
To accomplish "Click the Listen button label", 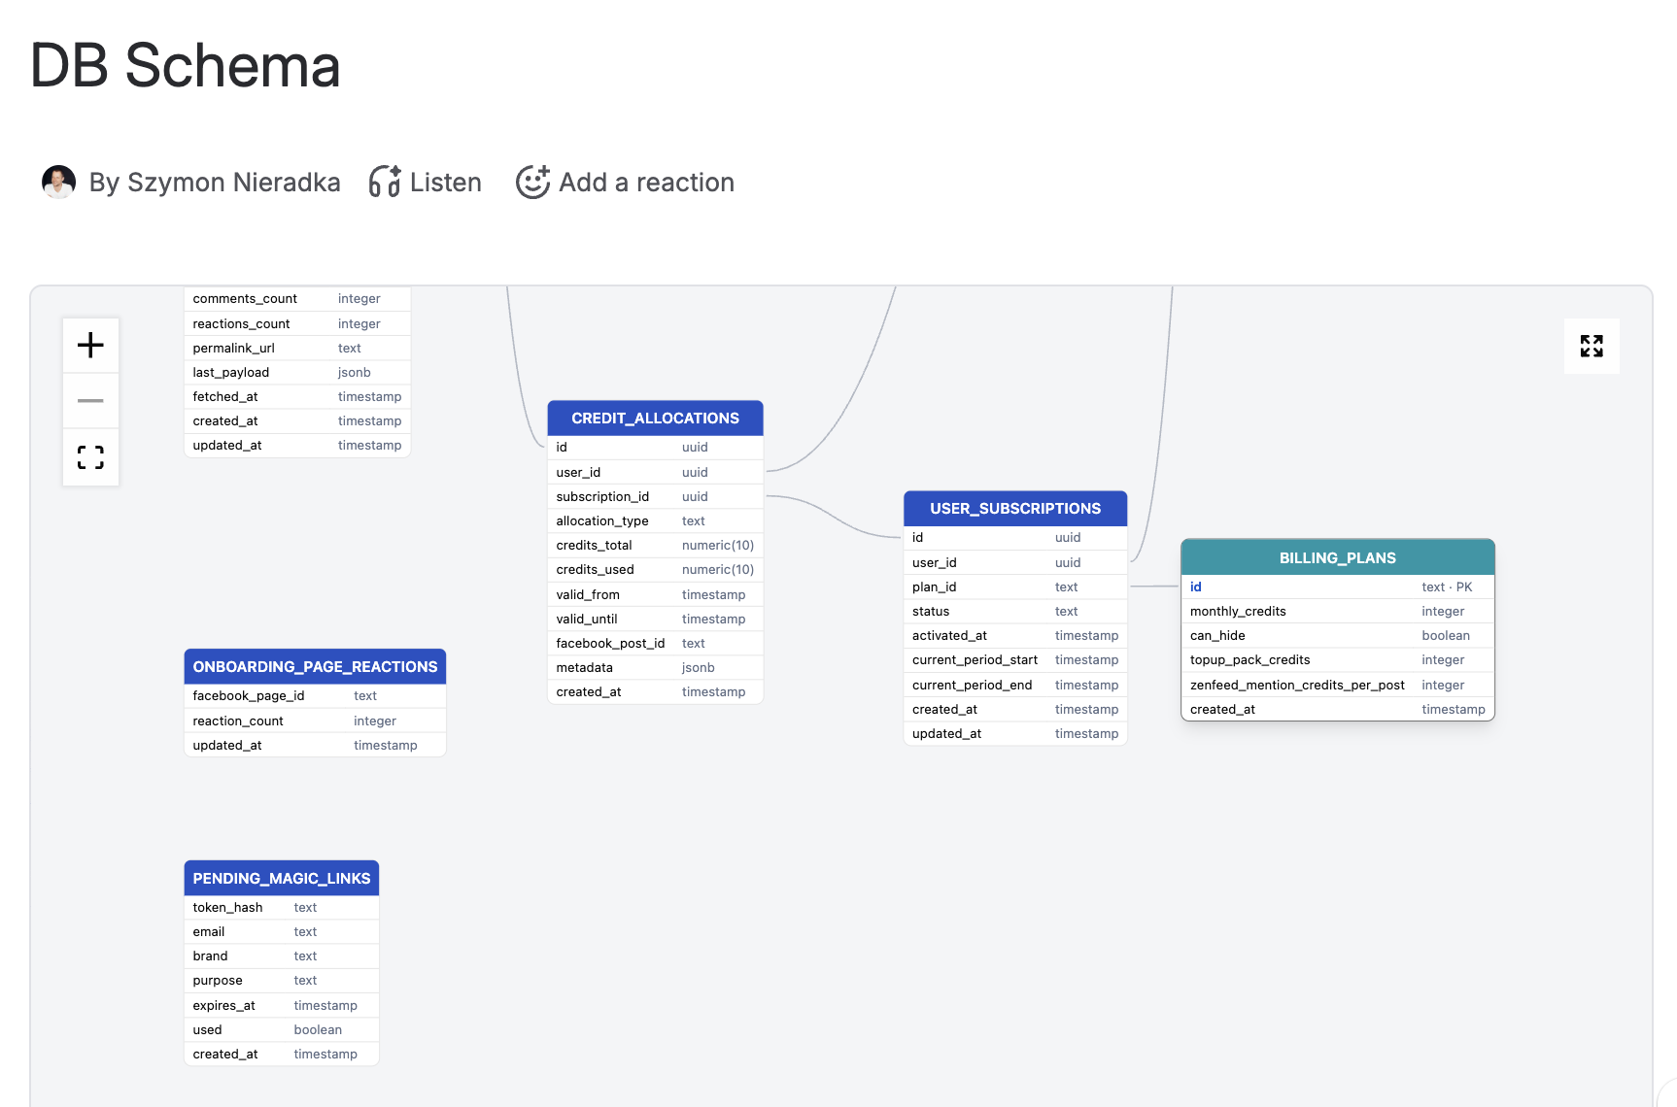I will [x=446, y=183].
